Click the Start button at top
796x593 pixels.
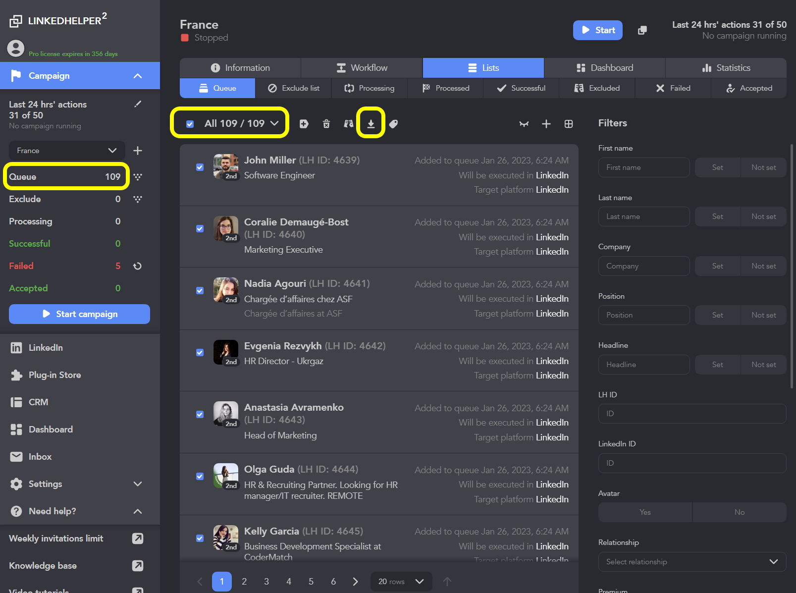598,30
